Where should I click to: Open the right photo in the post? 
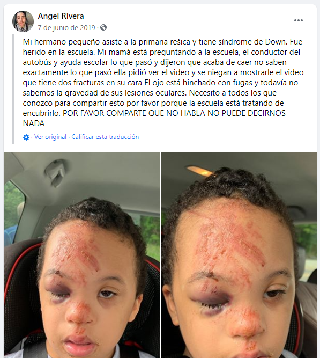pyautogui.click(x=239, y=255)
